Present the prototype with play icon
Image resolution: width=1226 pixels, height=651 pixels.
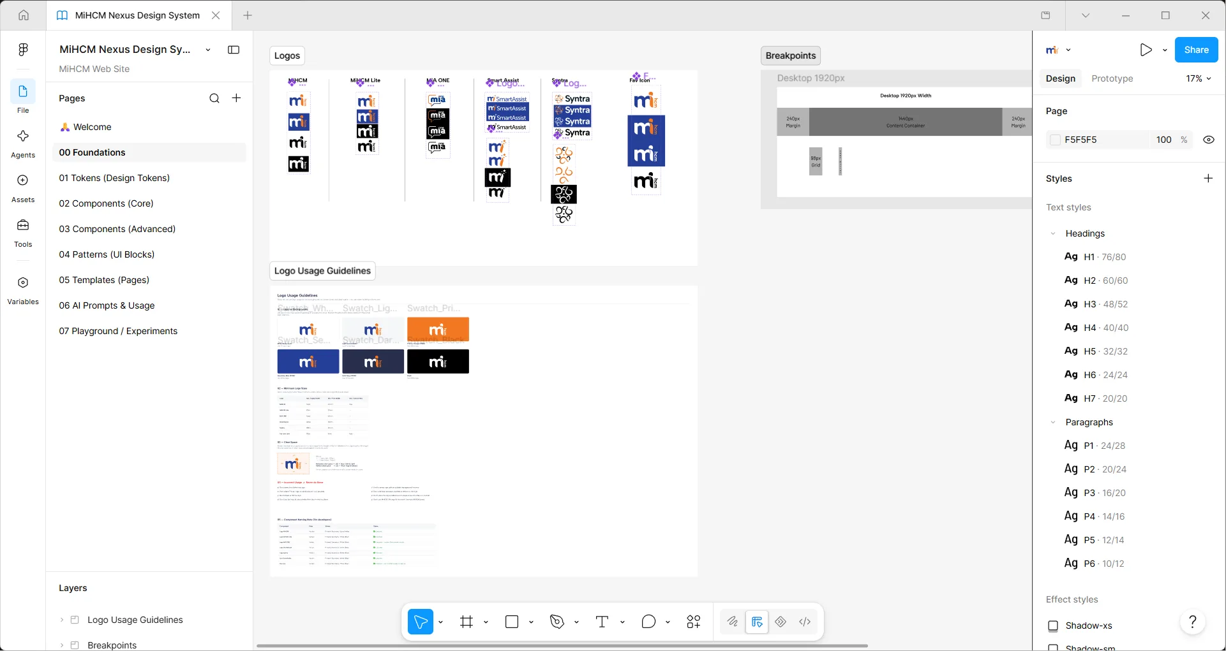(1146, 50)
